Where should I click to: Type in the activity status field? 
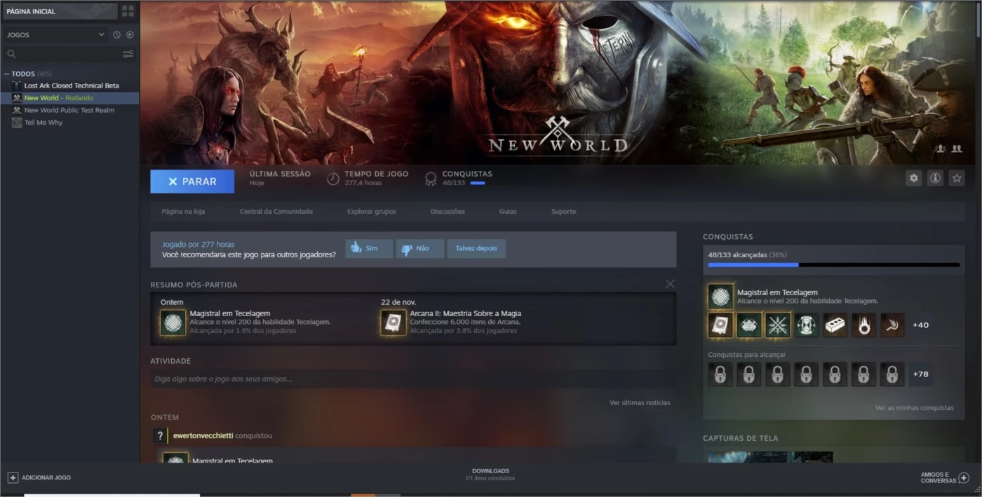(x=413, y=379)
